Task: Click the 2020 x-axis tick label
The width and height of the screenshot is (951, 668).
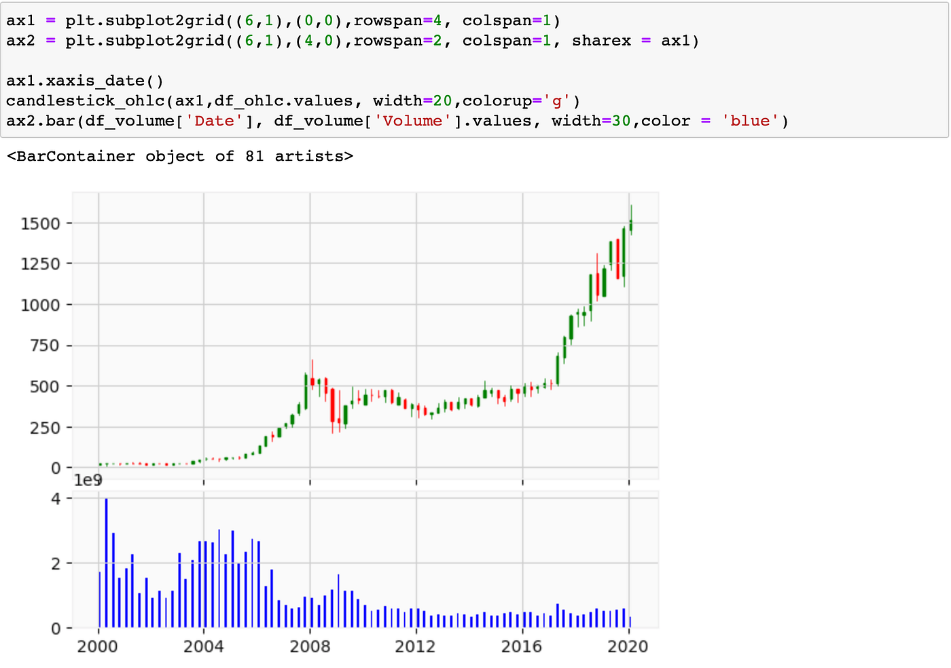Action: click(628, 648)
